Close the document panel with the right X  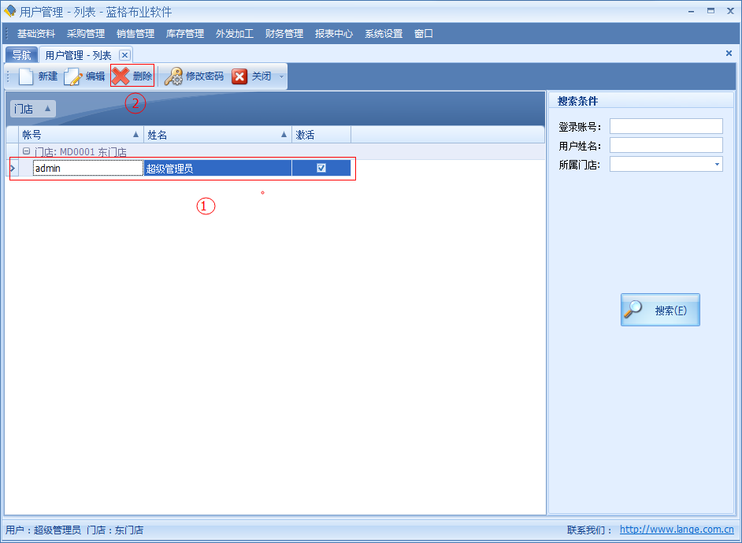[729, 54]
